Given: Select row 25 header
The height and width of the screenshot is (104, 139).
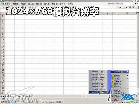Looking at the screenshot, I should (x=3, y=78).
